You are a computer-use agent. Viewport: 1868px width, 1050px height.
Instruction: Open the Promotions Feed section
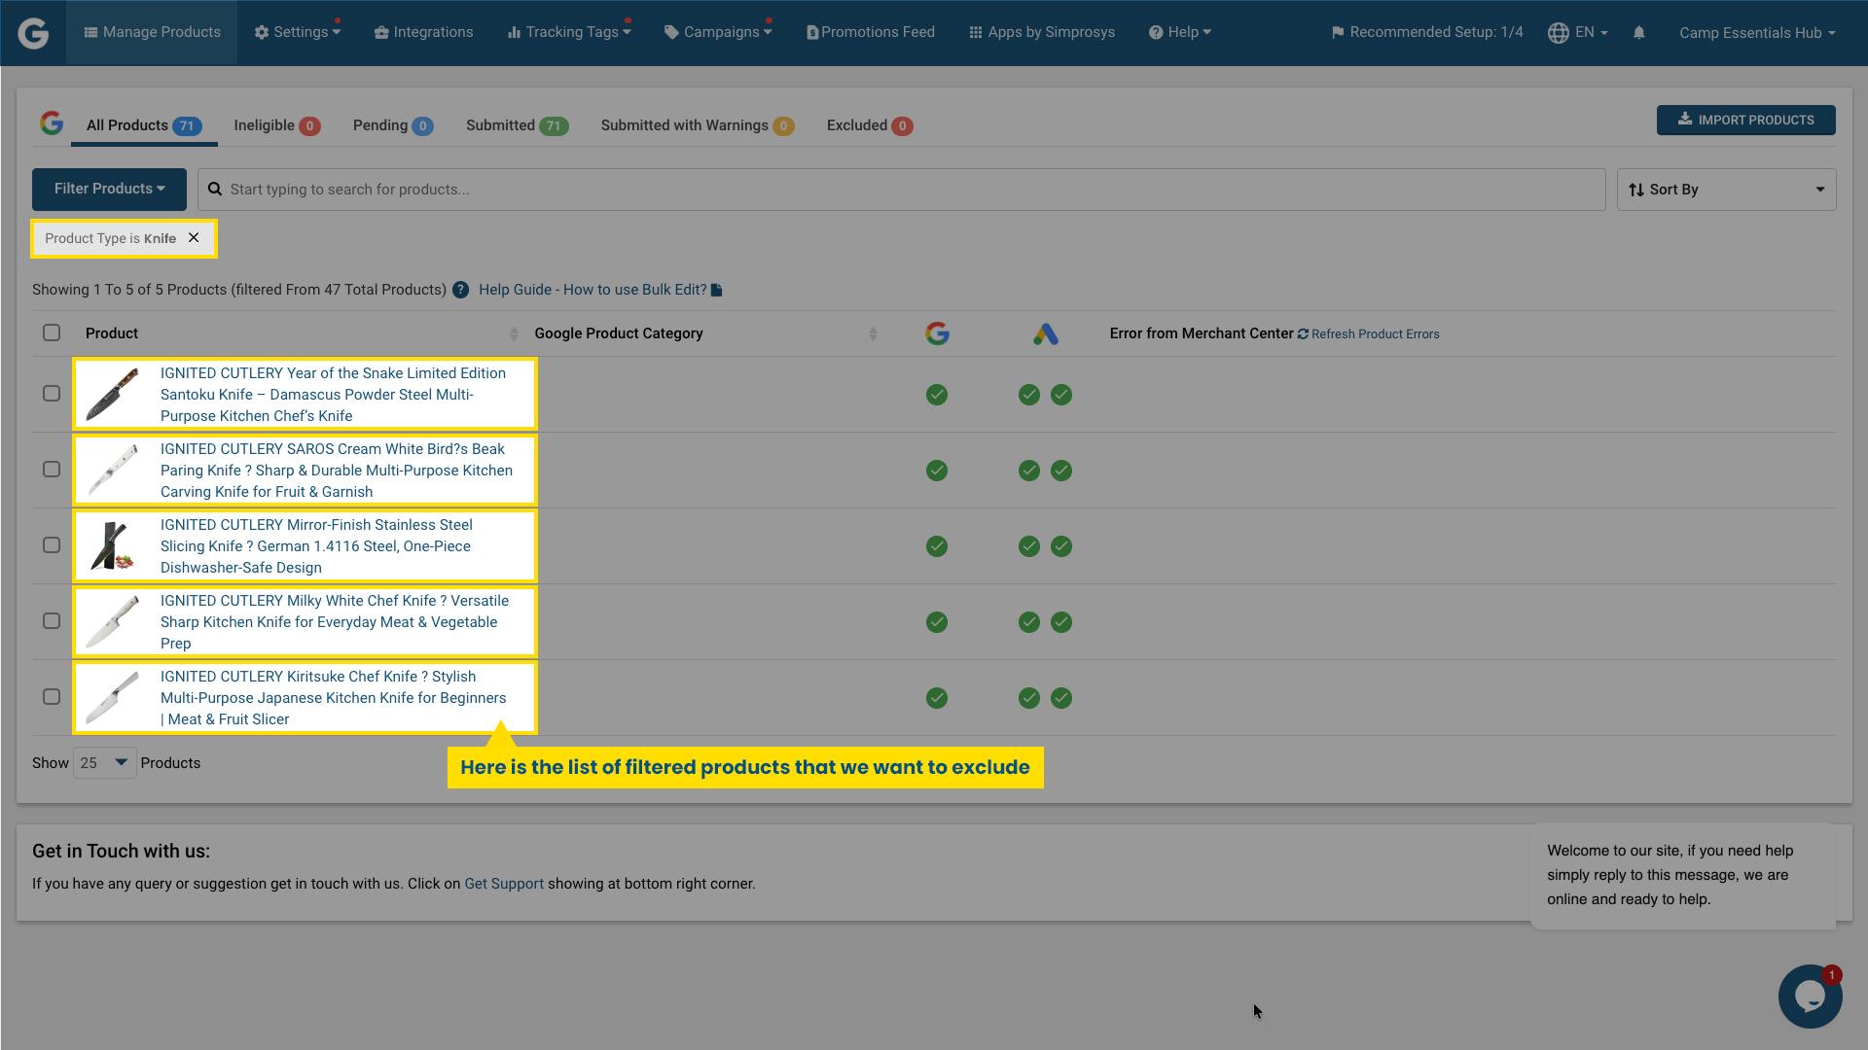click(870, 31)
